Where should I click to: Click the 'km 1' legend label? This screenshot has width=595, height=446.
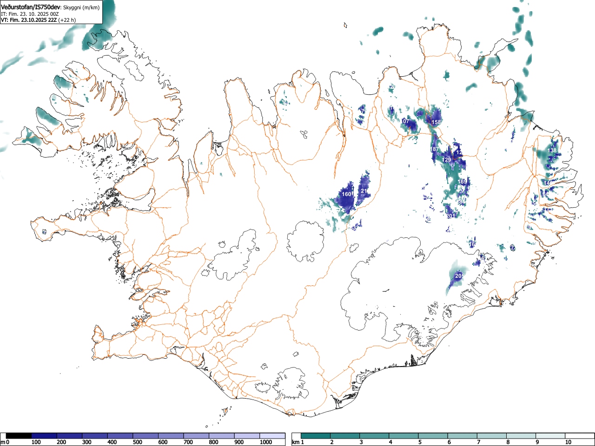[x=298, y=442]
